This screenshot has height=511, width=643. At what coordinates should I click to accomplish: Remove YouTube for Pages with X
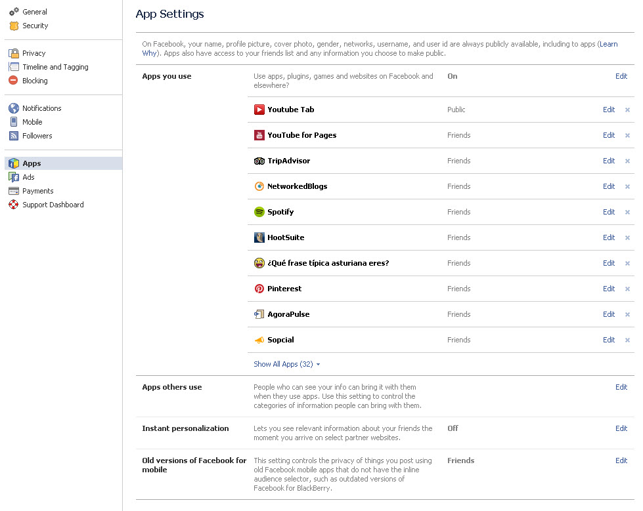(627, 136)
